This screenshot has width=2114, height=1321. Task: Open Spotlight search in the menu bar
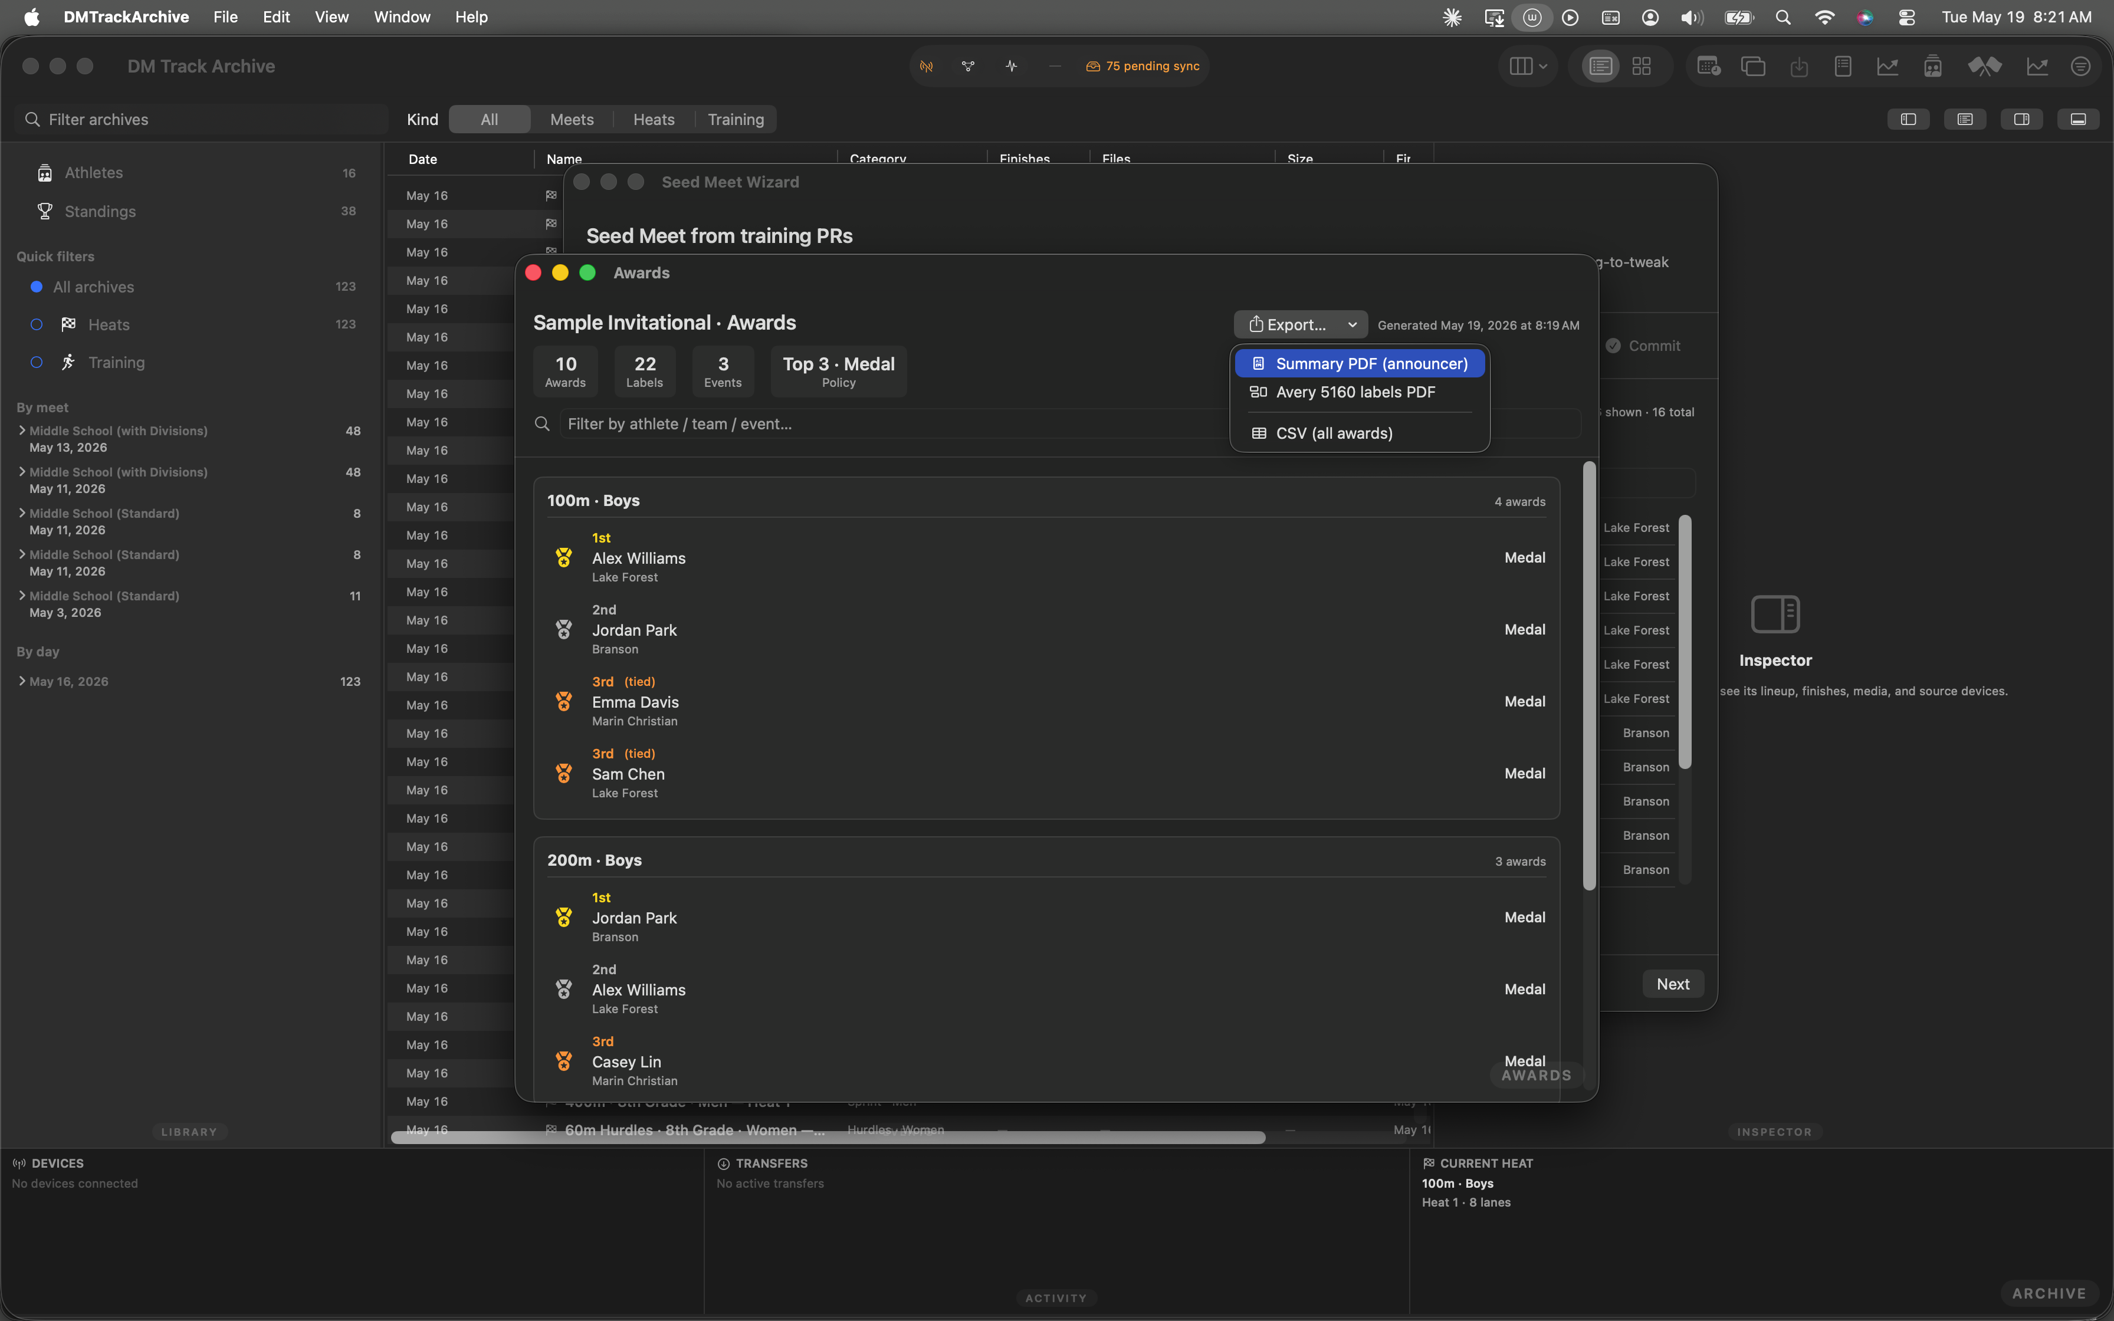(1783, 18)
